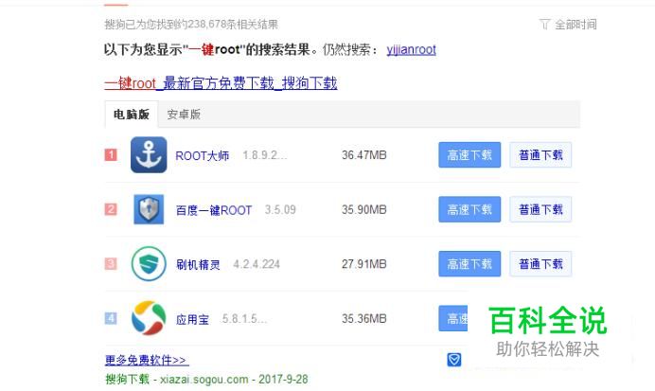The width and height of the screenshot is (655, 391).
Task: Click the blue security shield badge icon
Action: tap(454, 359)
